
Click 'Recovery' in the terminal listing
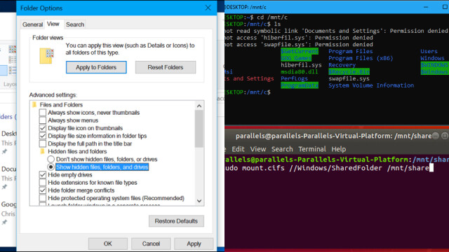point(342,65)
